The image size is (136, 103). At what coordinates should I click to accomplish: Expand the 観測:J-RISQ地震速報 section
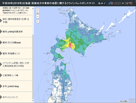(x=16, y=31)
